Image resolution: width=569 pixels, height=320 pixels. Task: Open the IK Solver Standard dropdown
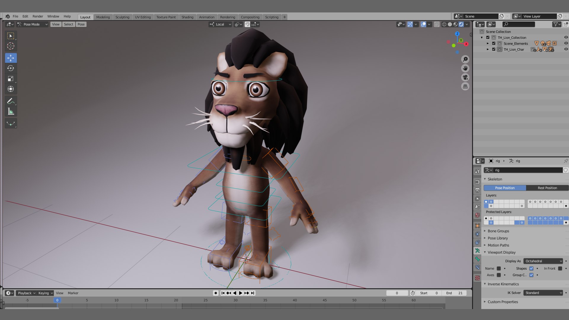pyautogui.click(x=543, y=293)
